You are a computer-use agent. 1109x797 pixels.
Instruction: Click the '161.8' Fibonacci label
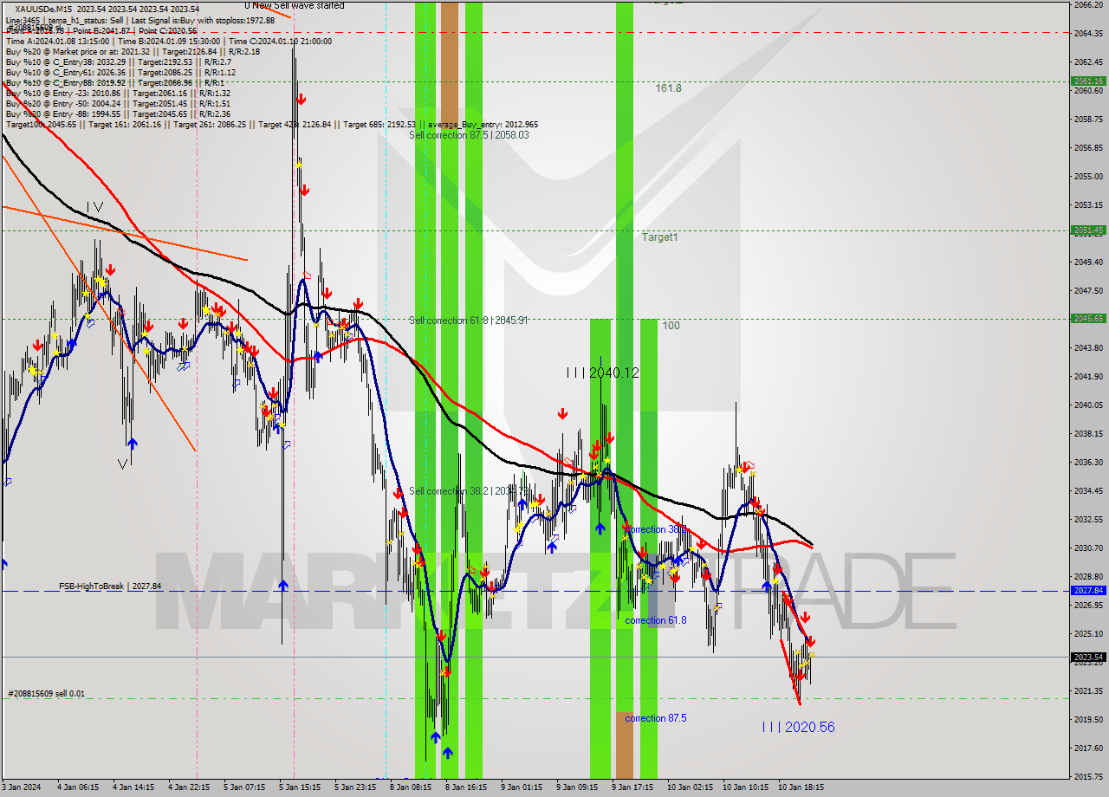pyautogui.click(x=668, y=88)
